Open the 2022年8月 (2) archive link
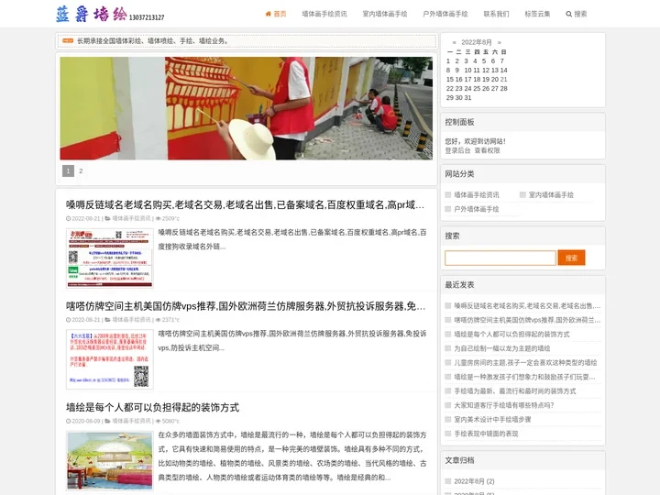 tap(474, 481)
